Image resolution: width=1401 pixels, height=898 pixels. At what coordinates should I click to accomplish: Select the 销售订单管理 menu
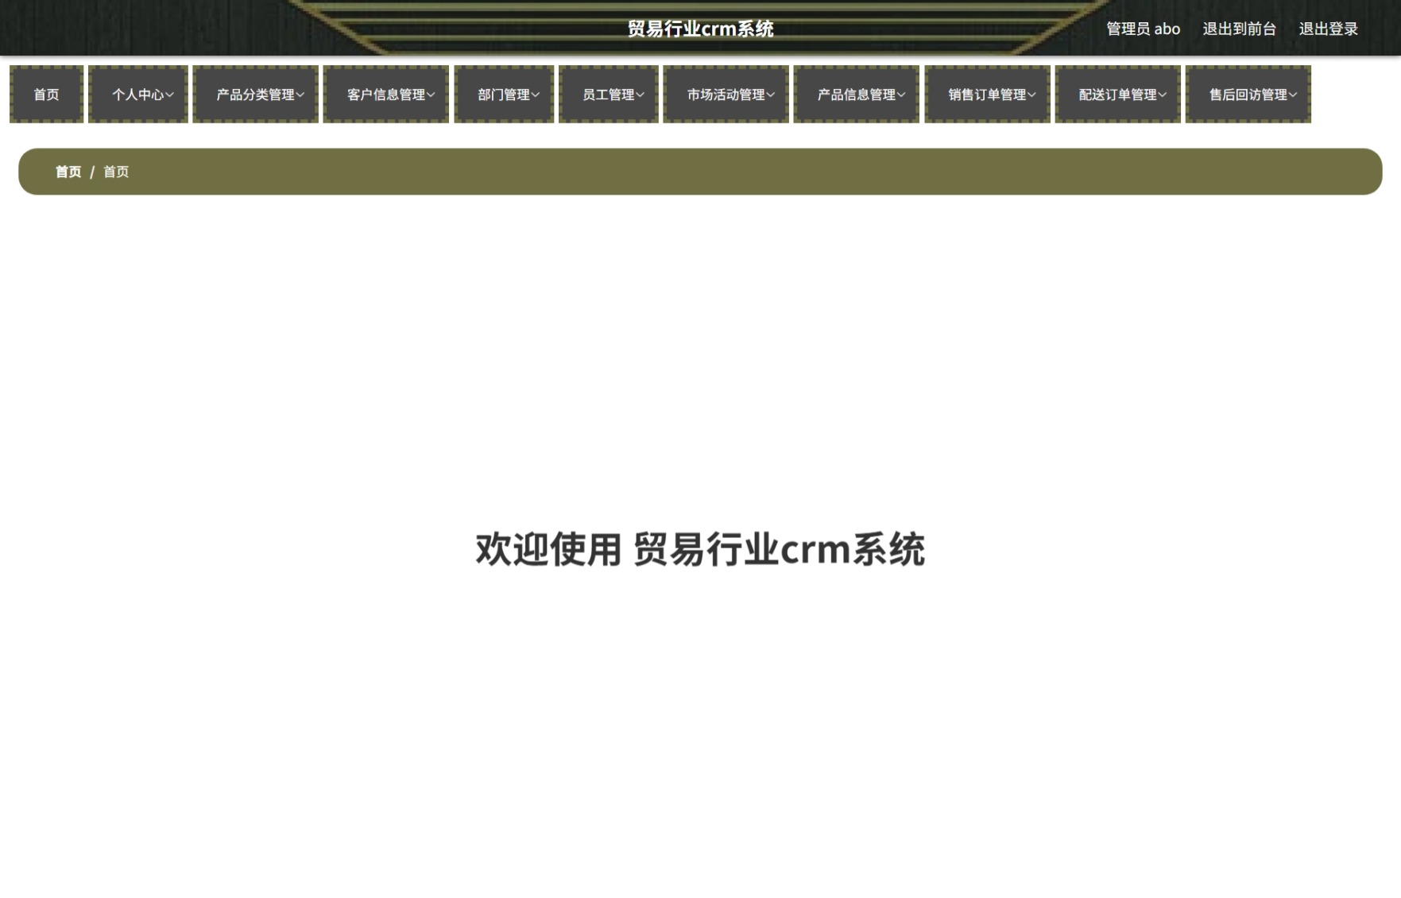click(x=987, y=95)
